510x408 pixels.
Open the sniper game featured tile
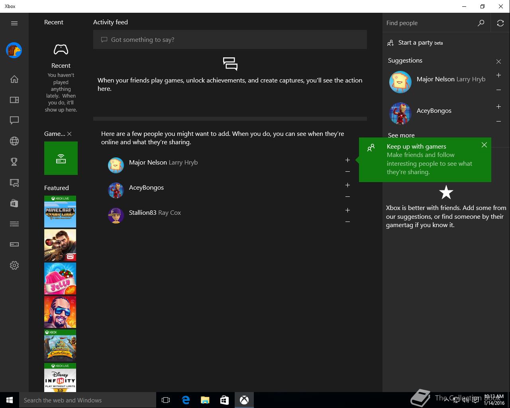click(60, 245)
